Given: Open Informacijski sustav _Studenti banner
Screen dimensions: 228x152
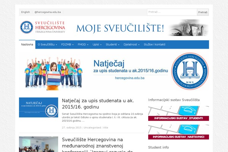Looking at the screenshot, I should pyautogui.click(x=179, y=113).
